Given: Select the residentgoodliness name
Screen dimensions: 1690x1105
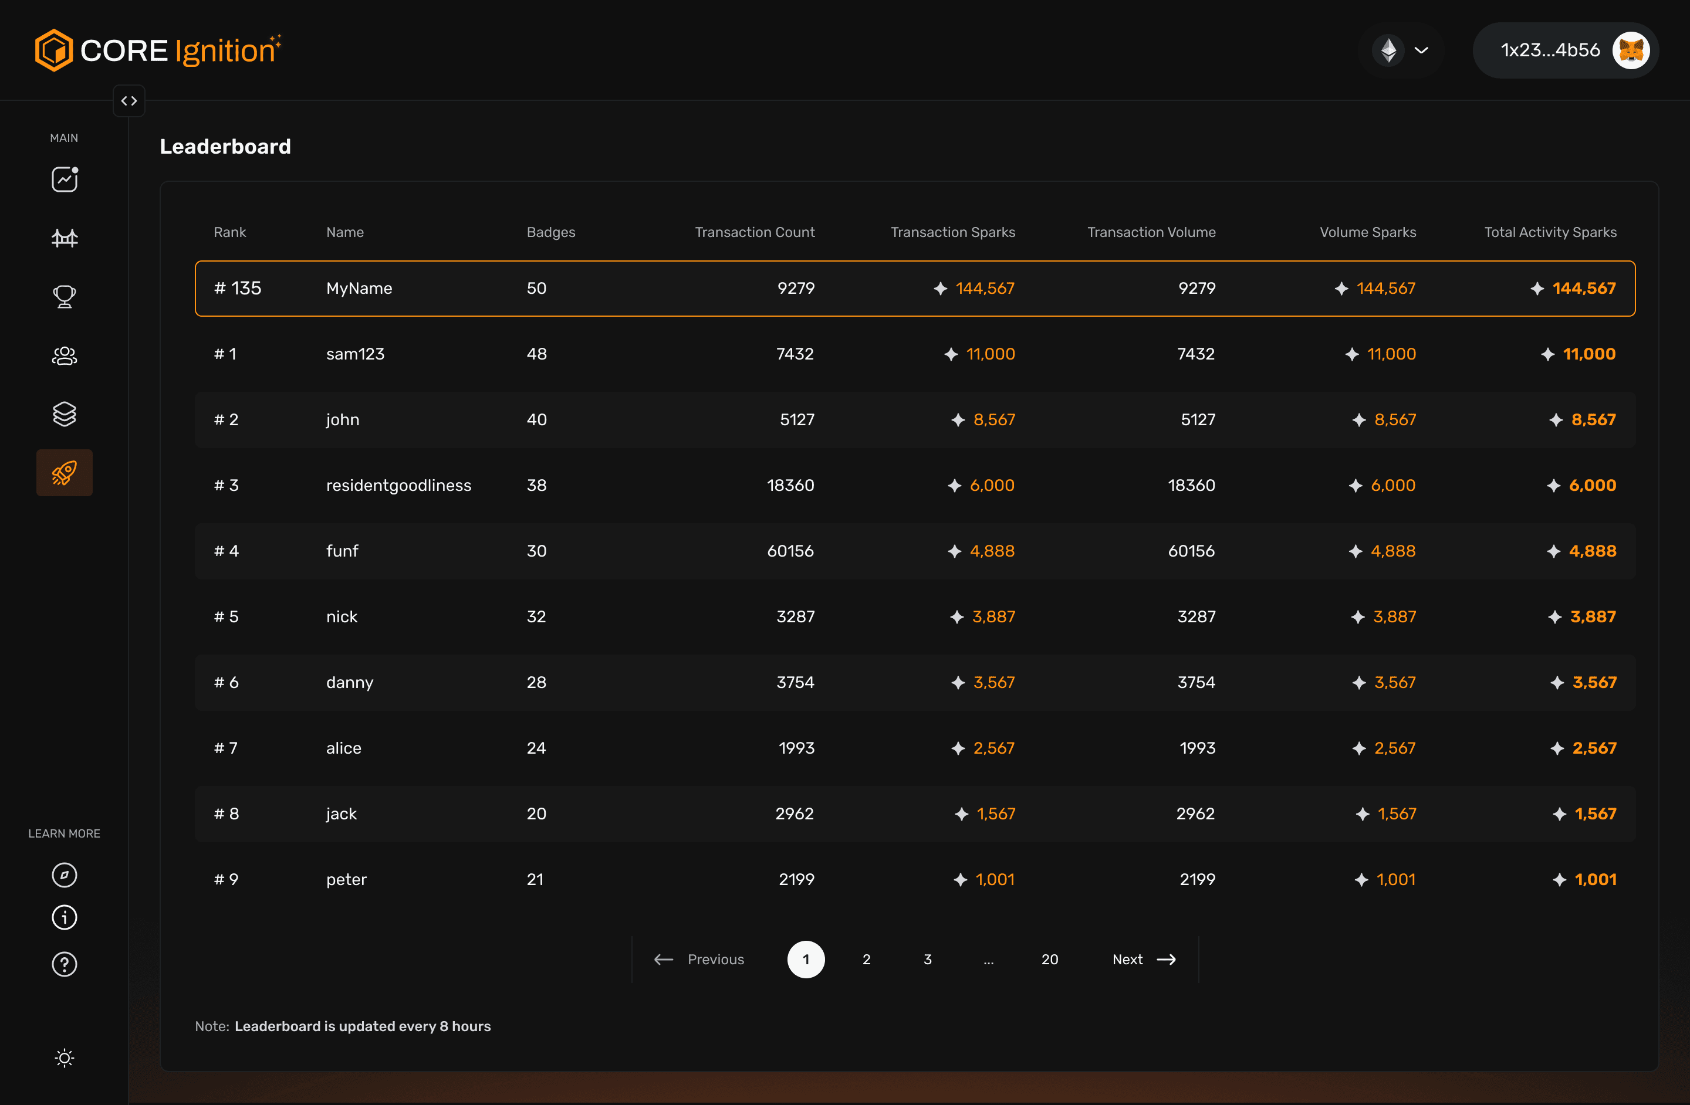Looking at the screenshot, I should tap(399, 486).
